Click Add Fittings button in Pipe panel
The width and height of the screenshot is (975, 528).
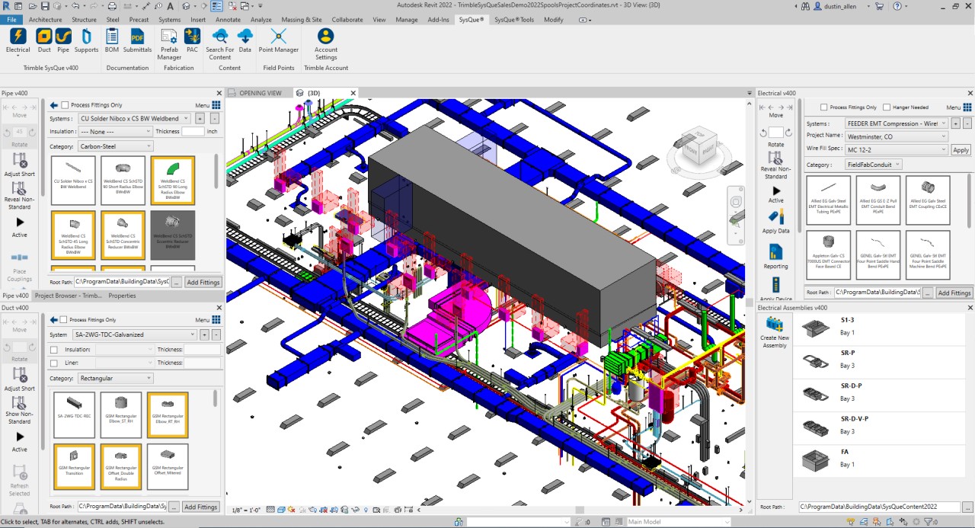[203, 282]
